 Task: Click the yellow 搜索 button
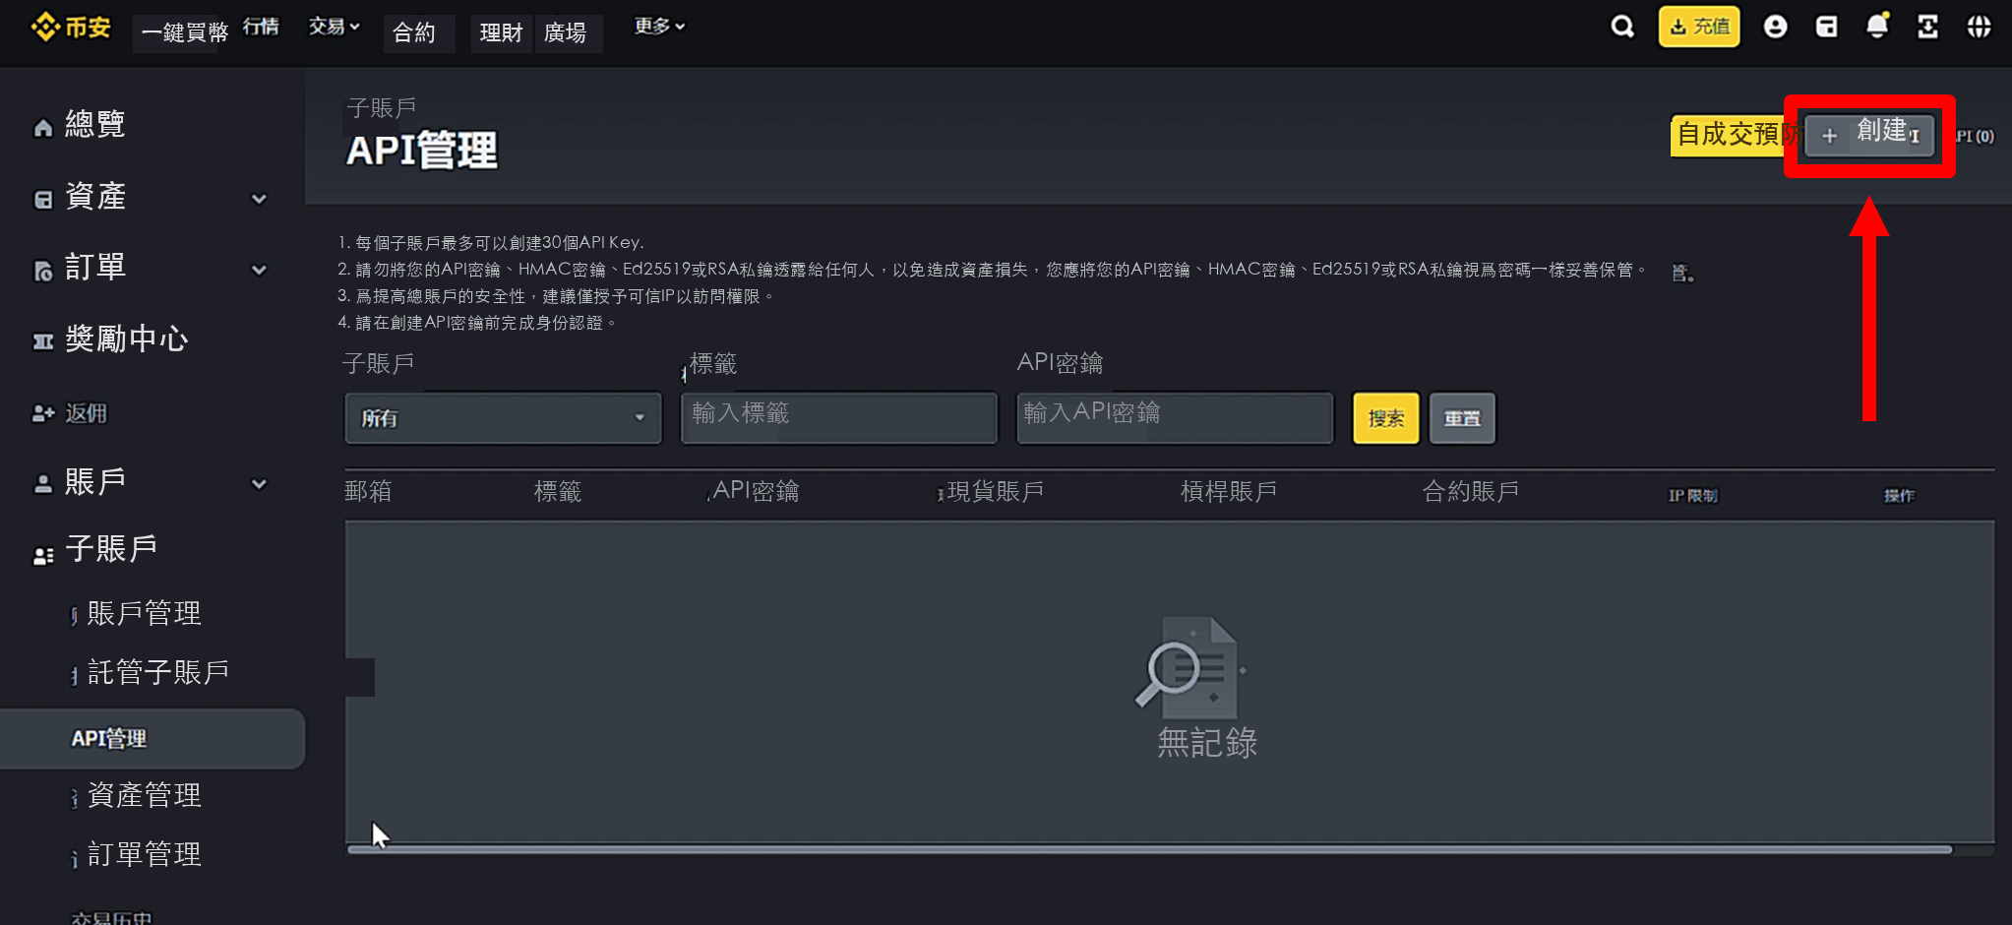(x=1385, y=418)
